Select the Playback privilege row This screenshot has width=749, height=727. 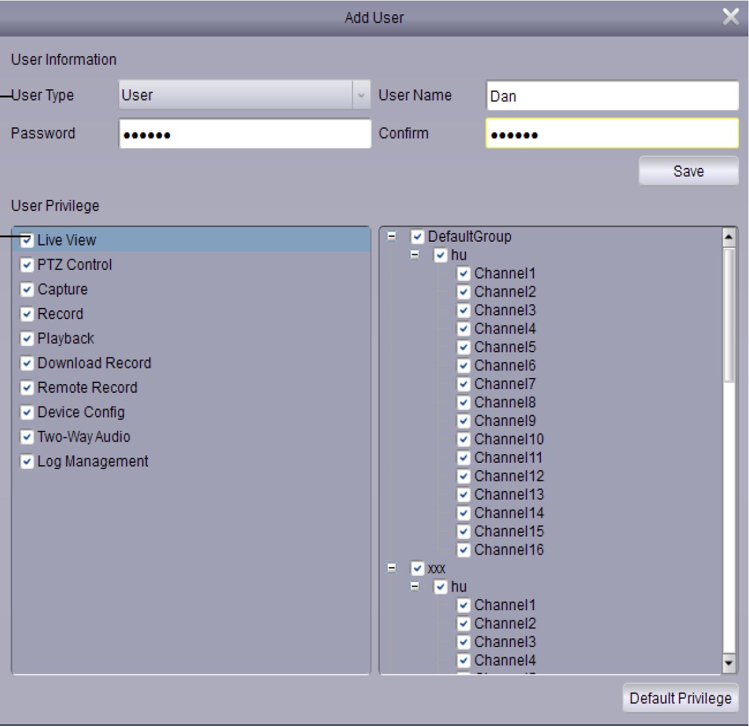click(x=66, y=339)
